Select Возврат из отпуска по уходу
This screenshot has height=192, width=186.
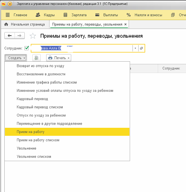click(67, 66)
